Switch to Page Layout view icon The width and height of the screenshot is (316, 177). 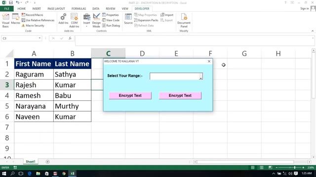tap(261, 167)
